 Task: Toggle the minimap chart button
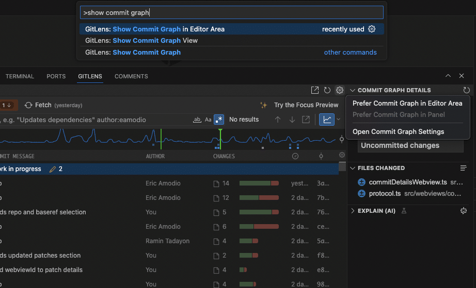tap(327, 120)
